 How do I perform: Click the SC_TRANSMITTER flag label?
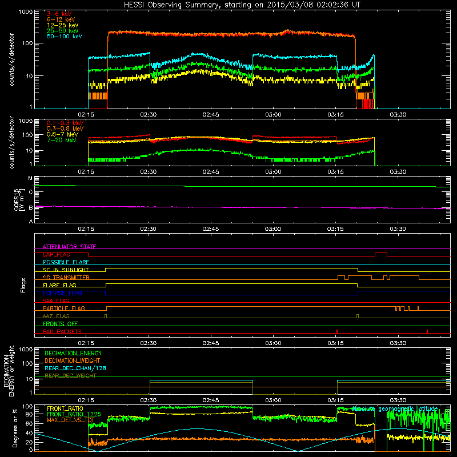point(66,278)
